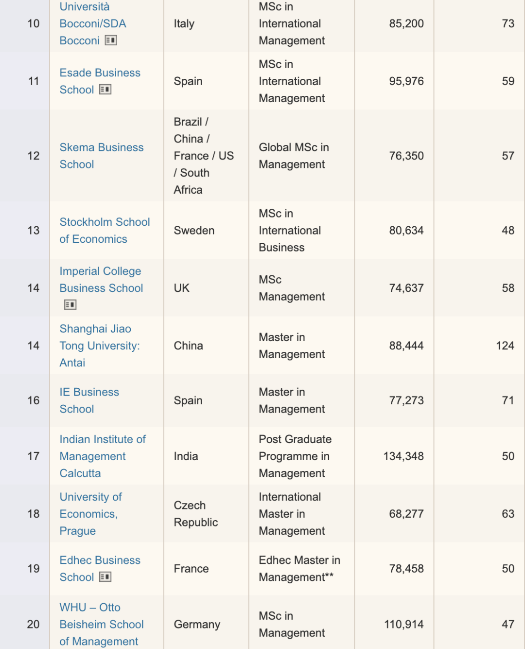This screenshot has height=649, width=525.
Task: Click the profile icon beside Bocconi
Action: point(111,40)
